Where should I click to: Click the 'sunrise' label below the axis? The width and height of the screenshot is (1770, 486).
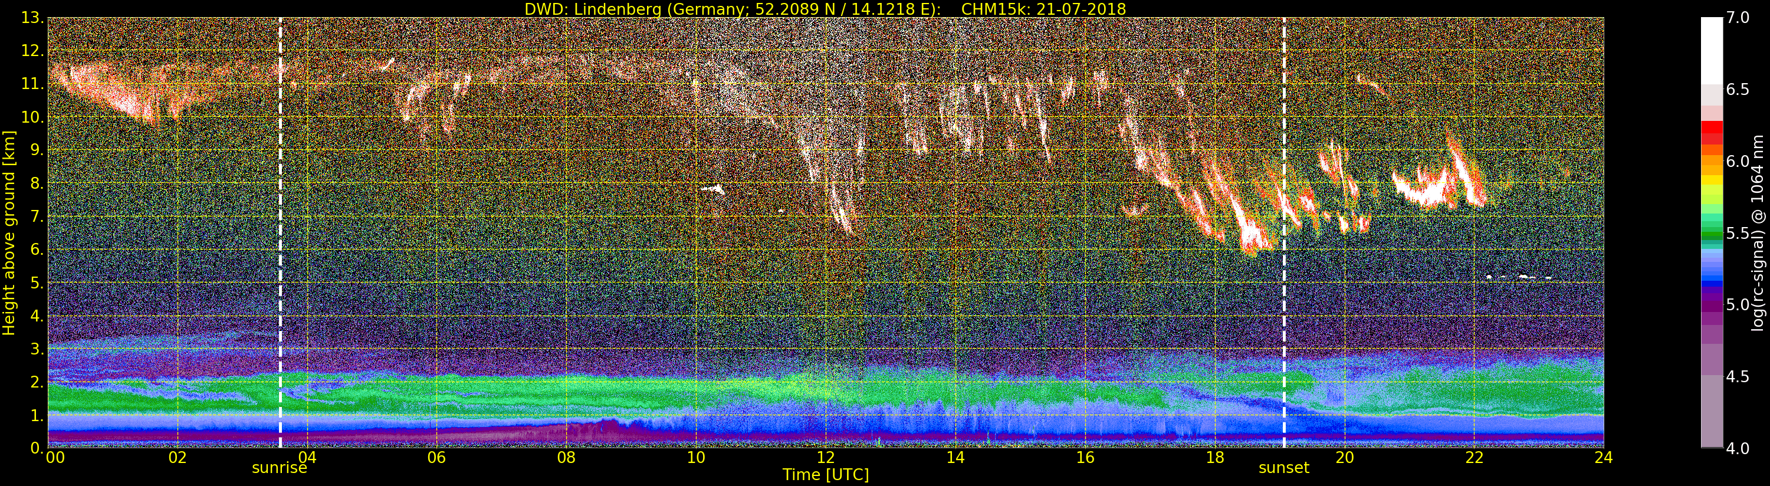pos(280,468)
